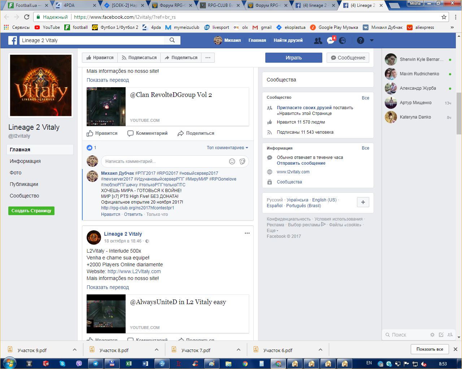The width and height of the screenshot is (462, 369).
Task: Open the gmail bookmark
Action: (262, 27)
